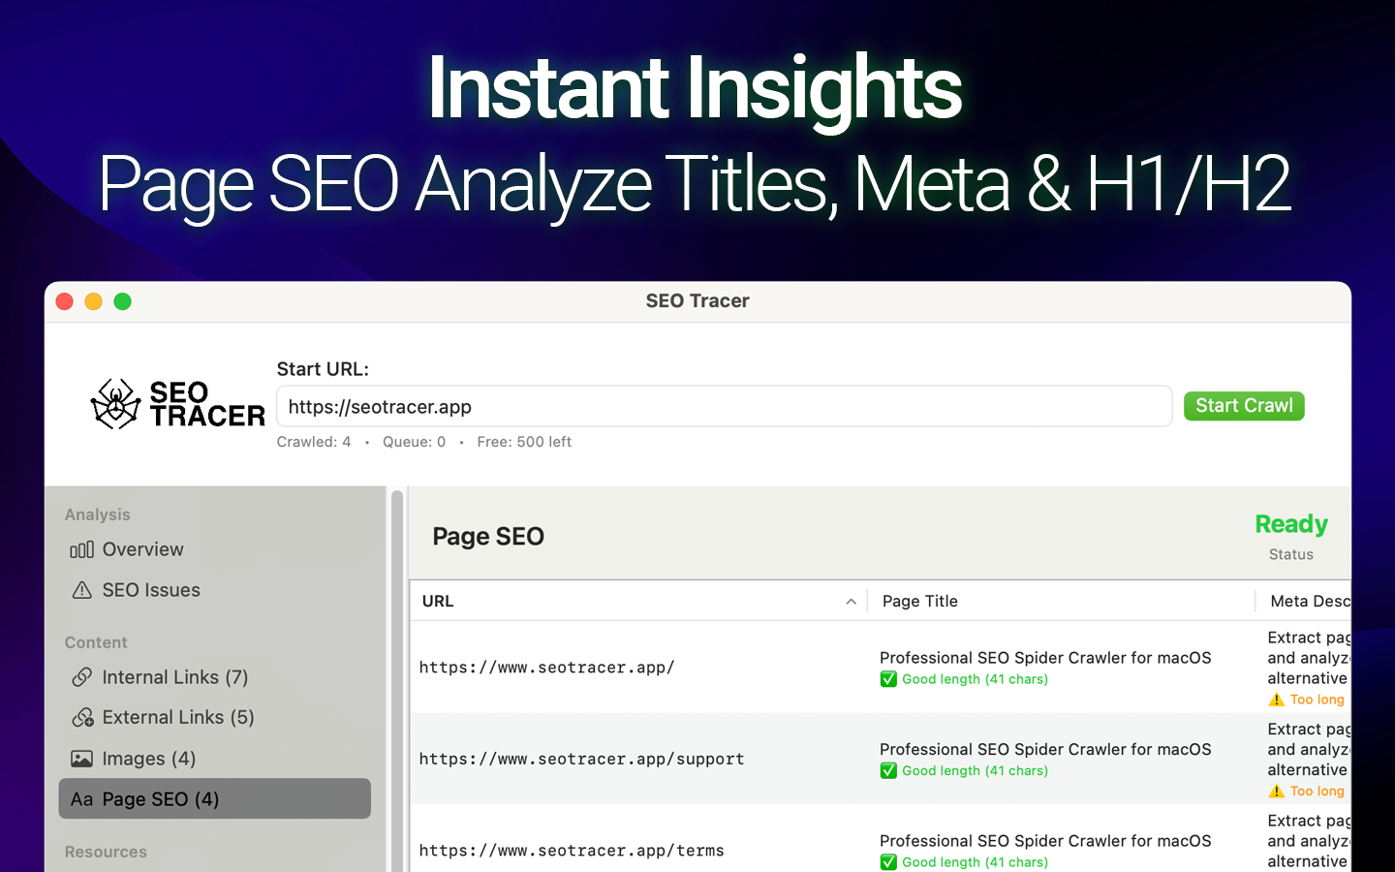The image size is (1395, 872).
Task: Click Too long label in support row
Action: pos(1317,792)
